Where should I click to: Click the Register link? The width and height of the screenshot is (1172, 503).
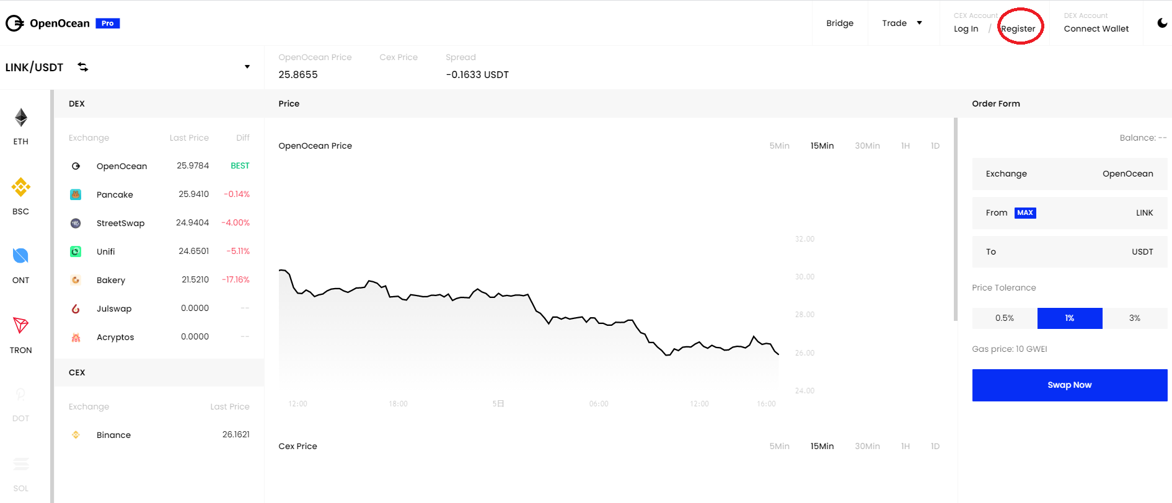(x=1018, y=28)
